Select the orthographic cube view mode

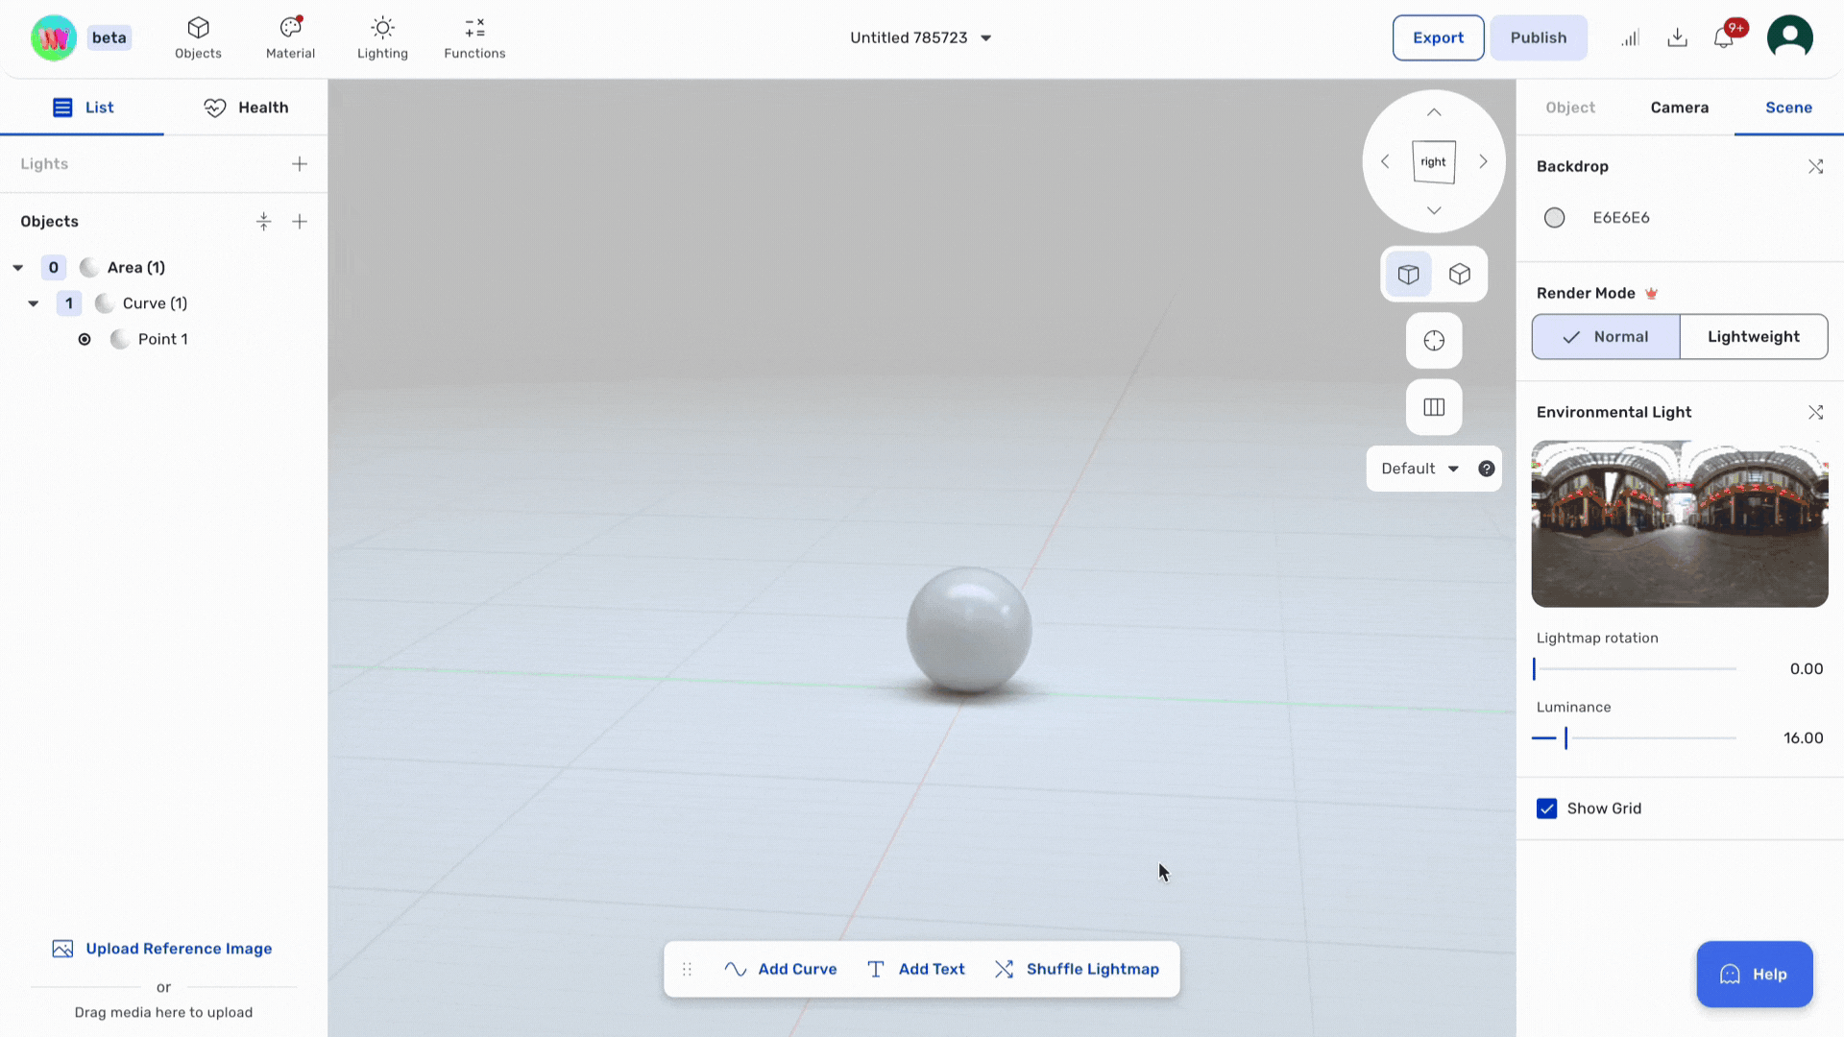[1460, 275]
